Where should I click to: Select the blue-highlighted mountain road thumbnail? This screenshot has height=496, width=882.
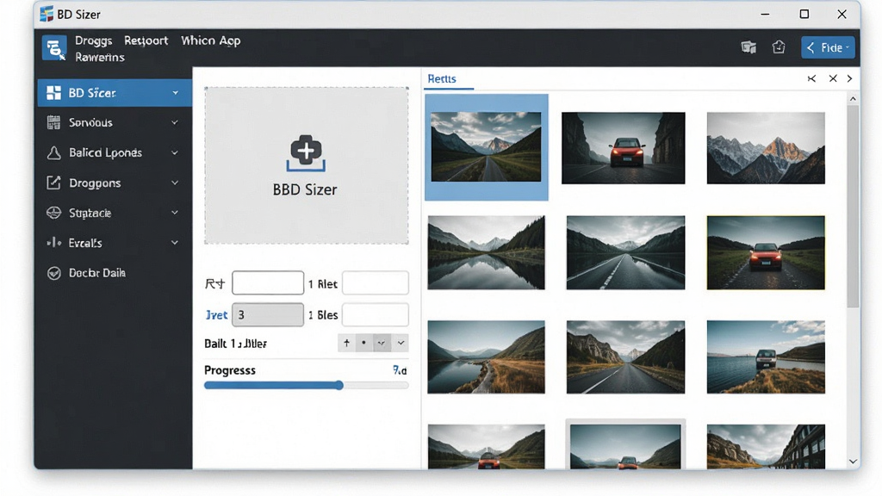[x=487, y=147]
